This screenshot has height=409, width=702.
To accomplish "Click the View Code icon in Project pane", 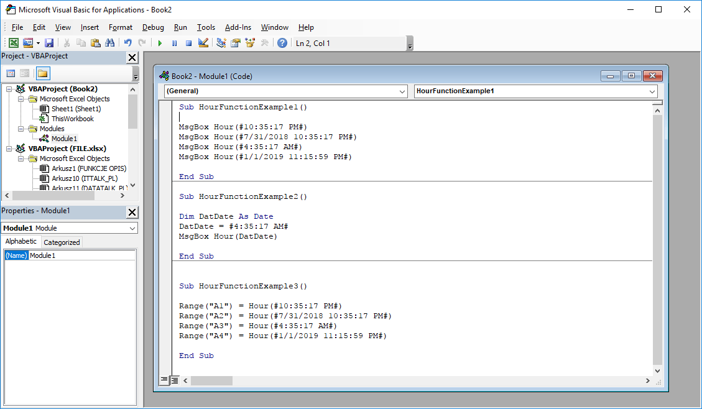I will [x=11, y=73].
